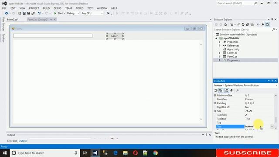Image resolution: width=279 pixels, height=157 pixels.
Task: Open the PROJECT menu
Action: point(34,8)
